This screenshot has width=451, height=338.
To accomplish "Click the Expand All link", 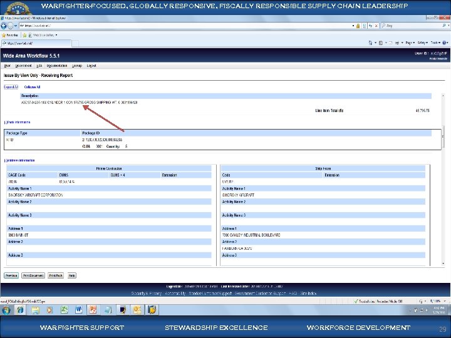I will [11, 87].
